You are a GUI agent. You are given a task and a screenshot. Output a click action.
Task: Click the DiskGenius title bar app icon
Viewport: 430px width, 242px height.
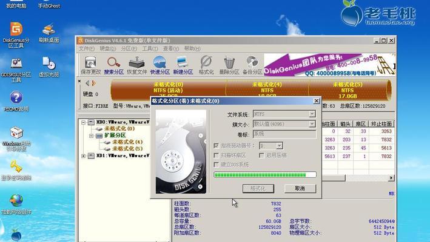click(x=80, y=41)
